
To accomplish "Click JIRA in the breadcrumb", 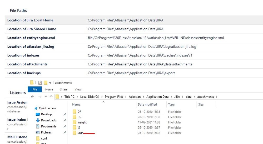I will (177, 97).
